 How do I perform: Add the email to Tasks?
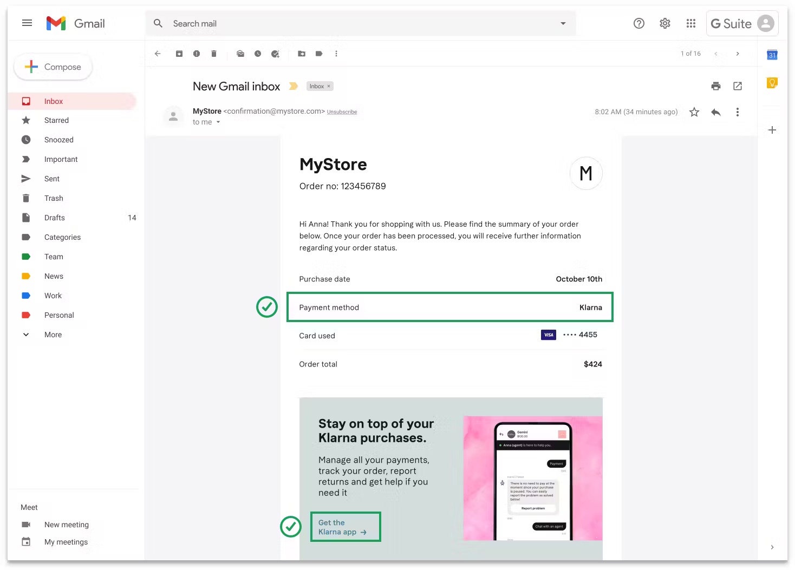(x=275, y=54)
